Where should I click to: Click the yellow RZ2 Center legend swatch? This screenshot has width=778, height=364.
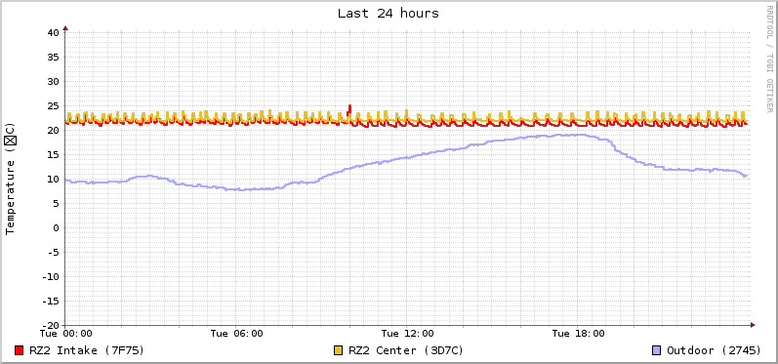(339, 350)
